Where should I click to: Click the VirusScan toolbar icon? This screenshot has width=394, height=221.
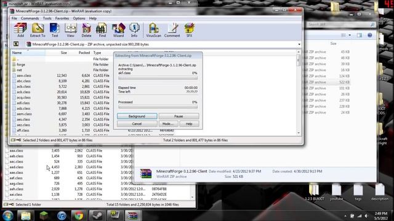(x=153, y=30)
